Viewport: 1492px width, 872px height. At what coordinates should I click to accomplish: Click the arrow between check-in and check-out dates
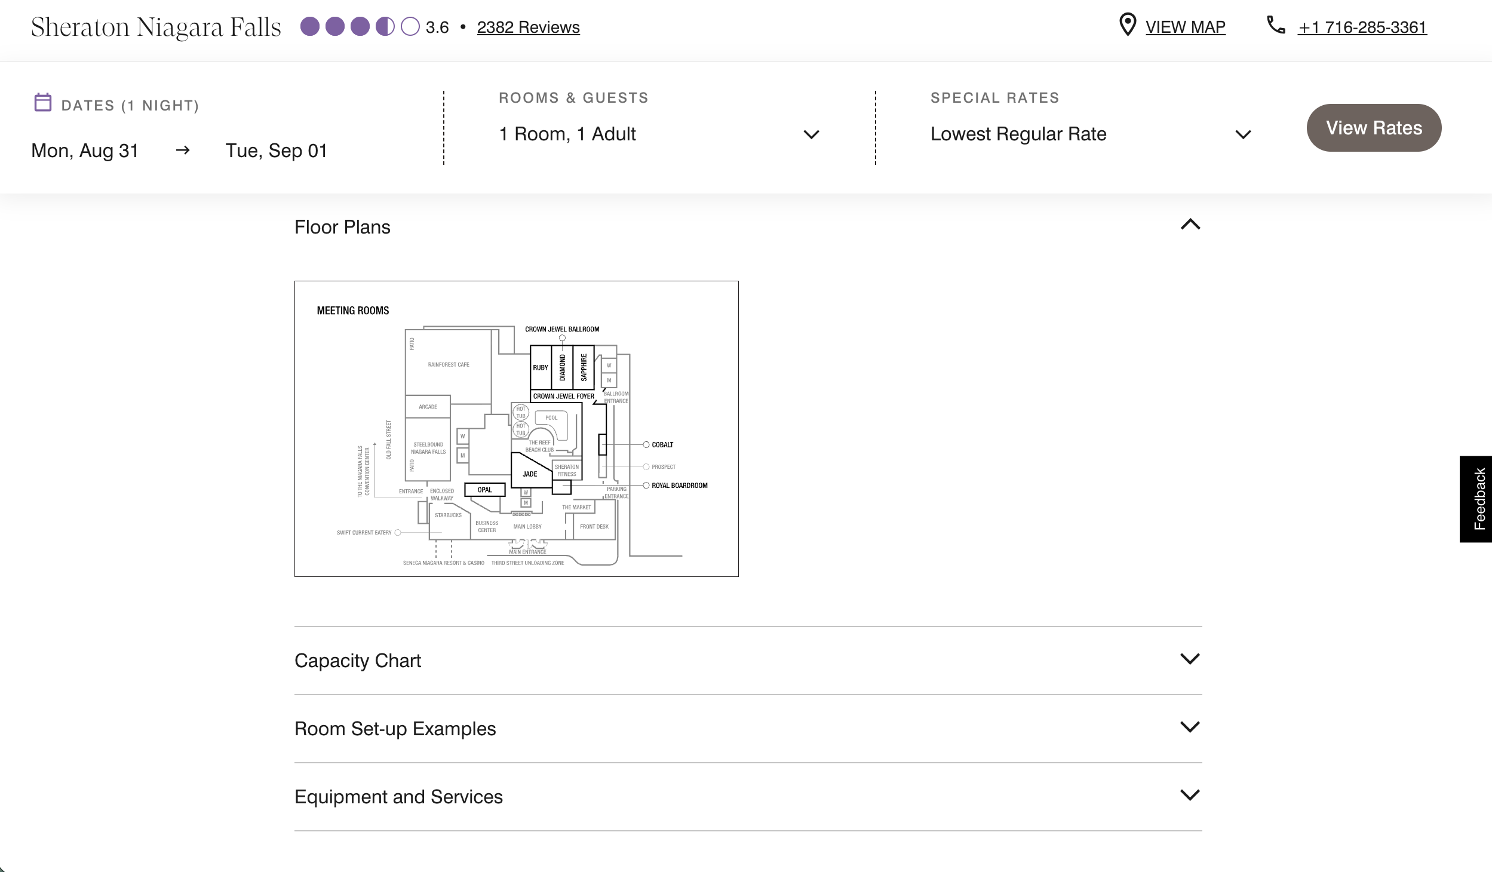(x=183, y=151)
